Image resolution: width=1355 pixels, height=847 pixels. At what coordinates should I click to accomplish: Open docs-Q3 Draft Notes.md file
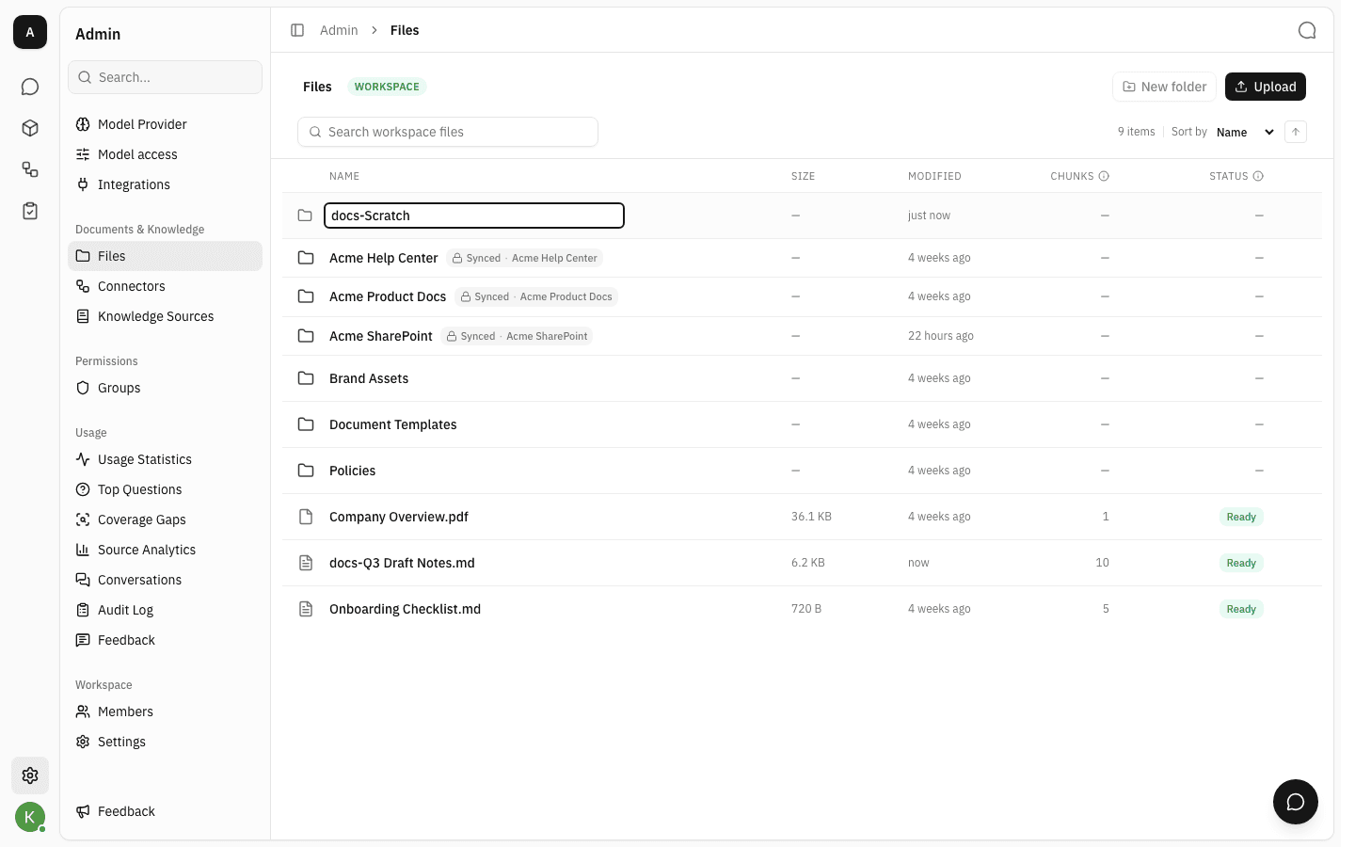click(402, 563)
